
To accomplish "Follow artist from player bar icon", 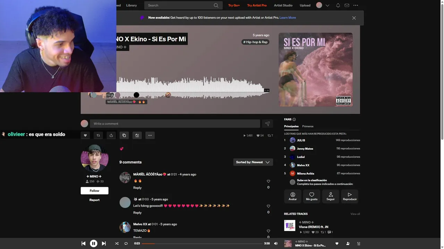I will click(x=348, y=243).
